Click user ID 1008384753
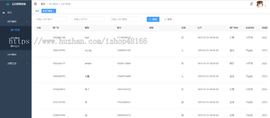The image size is (270, 118). 59,76
